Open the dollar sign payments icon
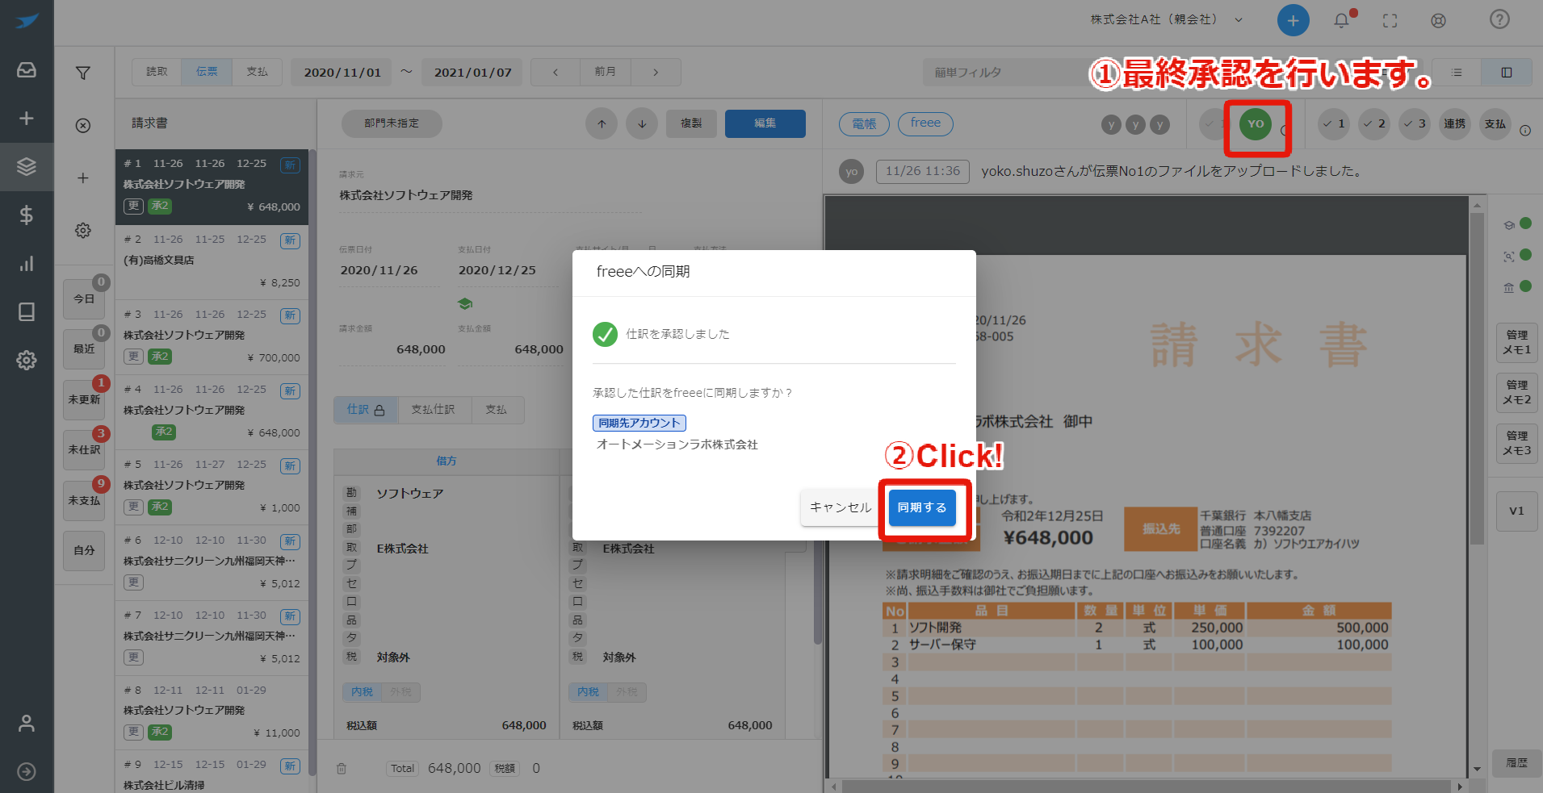The height and width of the screenshot is (793, 1543). click(27, 215)
